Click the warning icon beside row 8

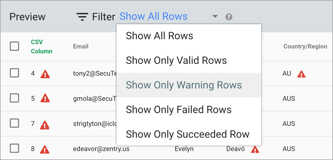coord(45,149)
